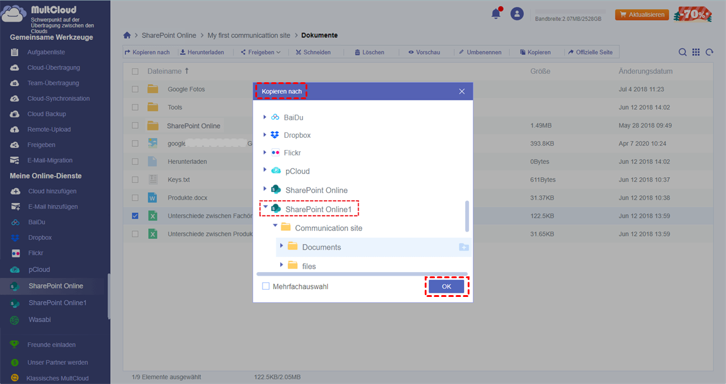Open Team-Übertragung tool

53,83
